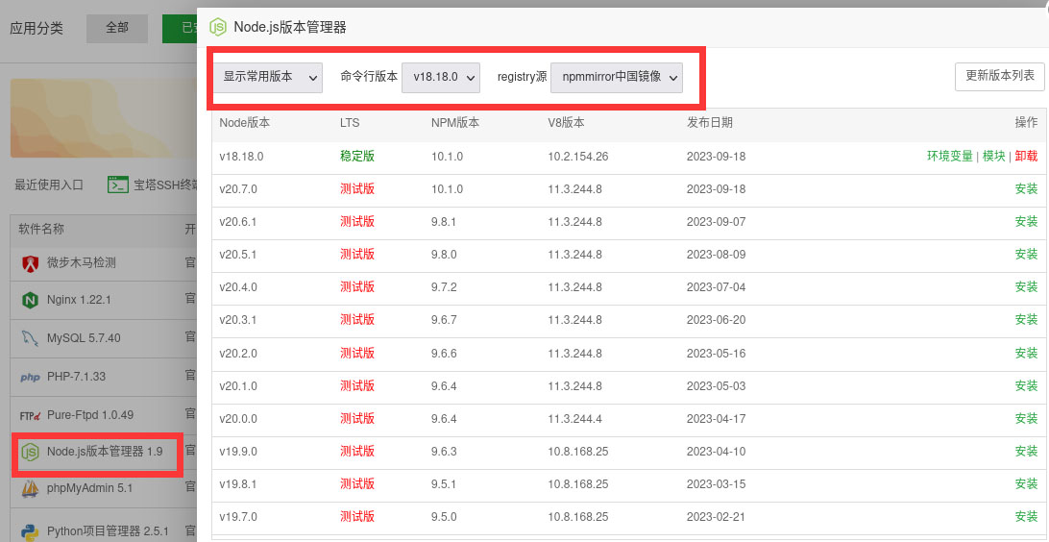Click the Python项目管理器 icon
Screen dimensions: 1049x542
click(x=30, y=532)
